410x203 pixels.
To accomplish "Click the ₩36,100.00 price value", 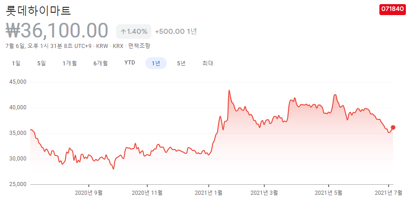I will click(x=57, y=31).
